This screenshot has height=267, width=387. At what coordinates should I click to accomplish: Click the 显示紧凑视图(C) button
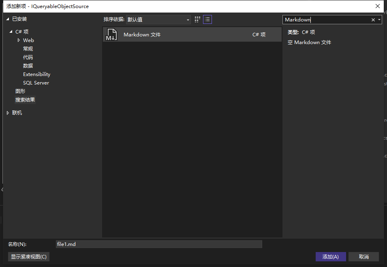coord(29,257)
